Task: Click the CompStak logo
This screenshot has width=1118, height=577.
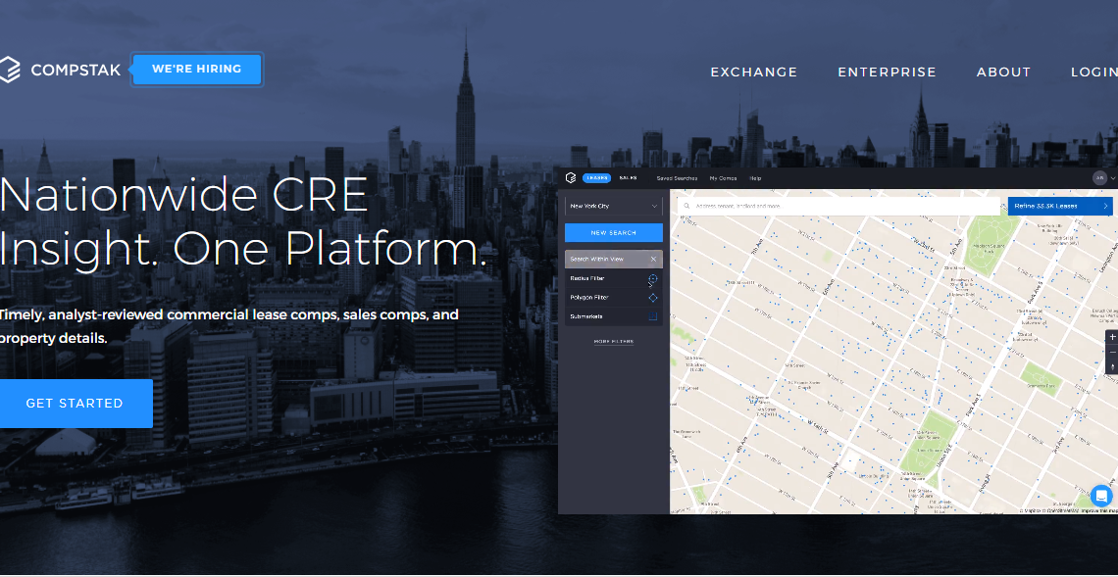Action: 61,71
